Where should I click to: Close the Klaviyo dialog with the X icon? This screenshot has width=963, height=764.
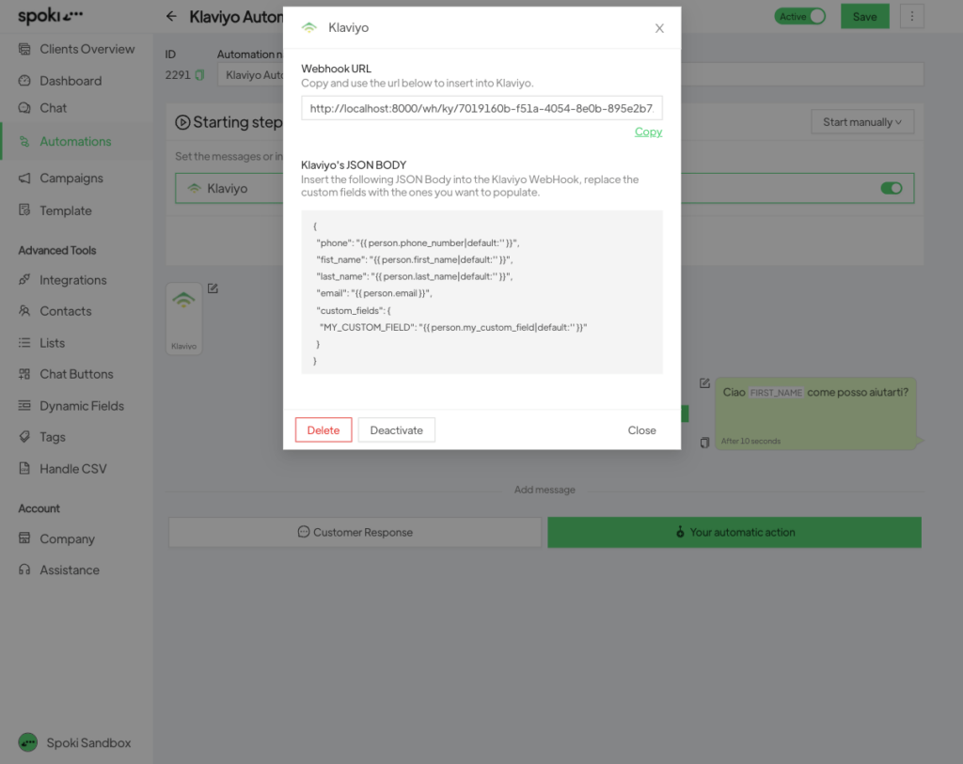(659, 28)
